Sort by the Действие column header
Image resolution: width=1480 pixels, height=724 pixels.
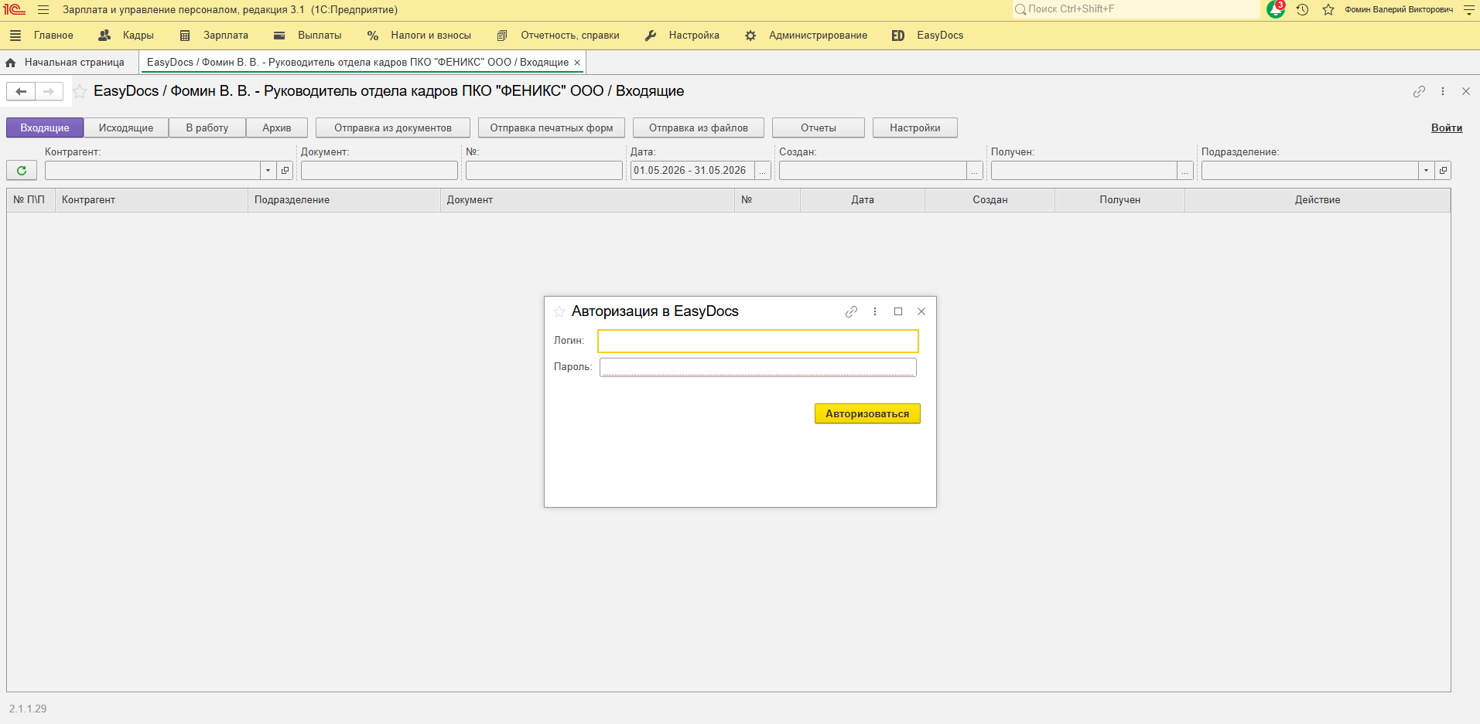1318,200
